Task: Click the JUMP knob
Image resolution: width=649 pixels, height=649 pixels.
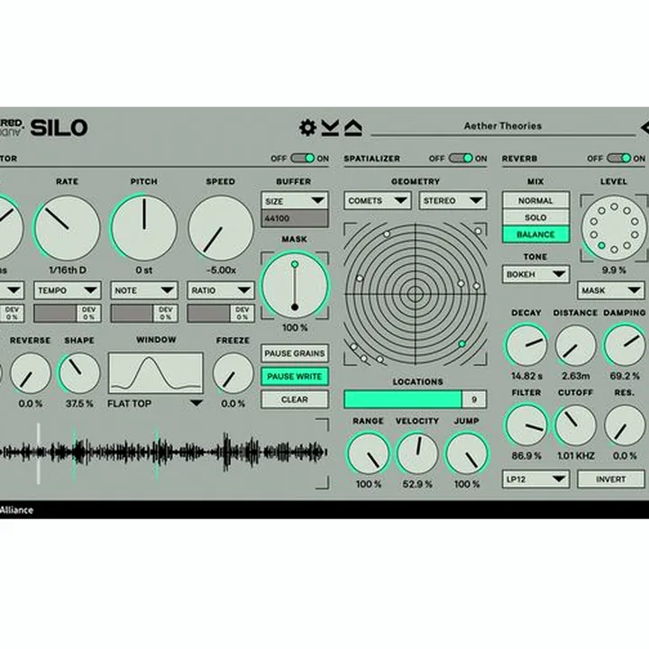Action: 467,453
